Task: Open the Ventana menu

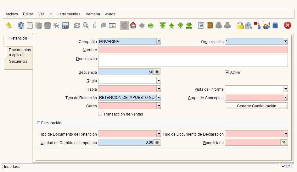Action: click(93, 14)
